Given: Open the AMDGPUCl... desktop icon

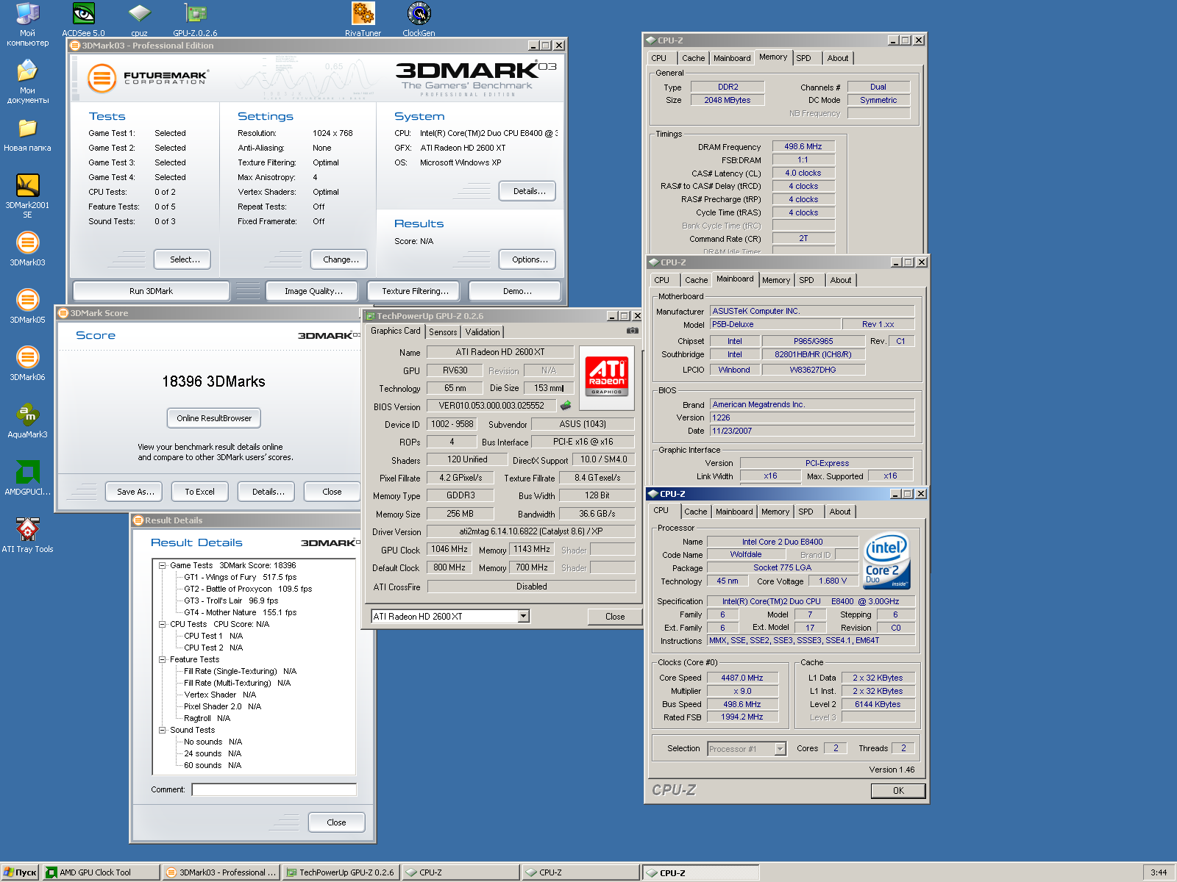Looking at the screenshot, I should [27, 478].
